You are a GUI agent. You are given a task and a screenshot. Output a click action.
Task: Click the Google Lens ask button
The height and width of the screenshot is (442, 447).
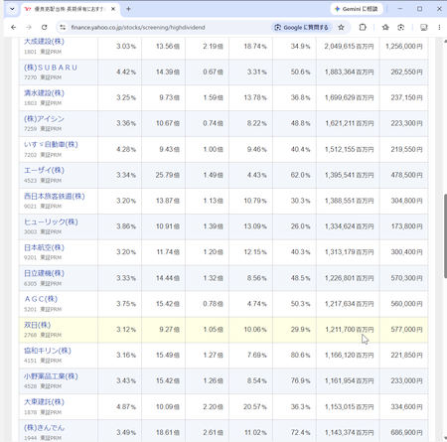[x=302, y=28]
